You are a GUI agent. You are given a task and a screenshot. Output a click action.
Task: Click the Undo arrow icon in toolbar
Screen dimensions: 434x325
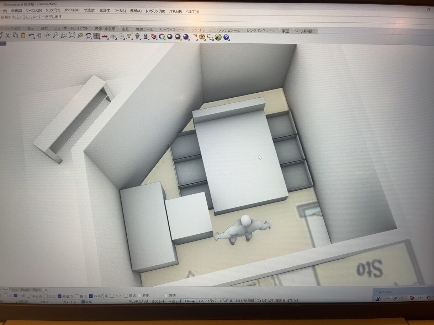click(31, 36)
